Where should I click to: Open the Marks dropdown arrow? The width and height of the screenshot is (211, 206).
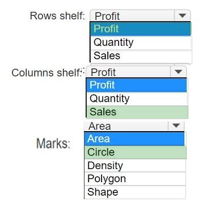pyautogui.click(x=176, y=125)
